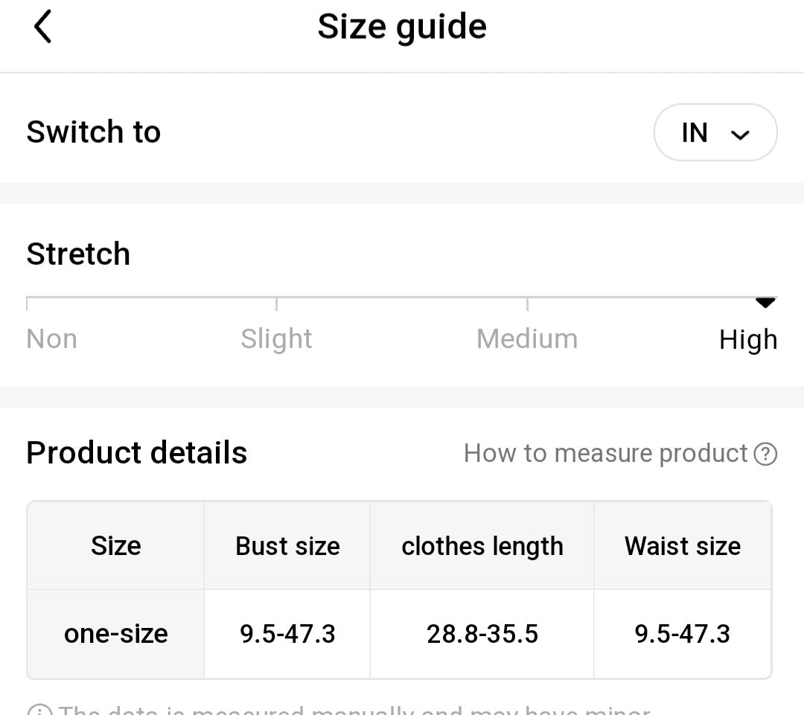
Task: Select the Medium stretch label
Action: [x=527, y=339]
